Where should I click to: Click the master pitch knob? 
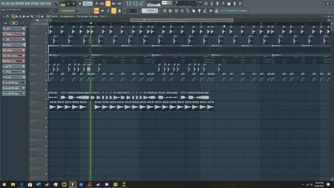click(56, 10)
